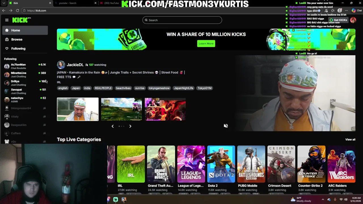Select the first featured stream thumbnail

[78, 109]
